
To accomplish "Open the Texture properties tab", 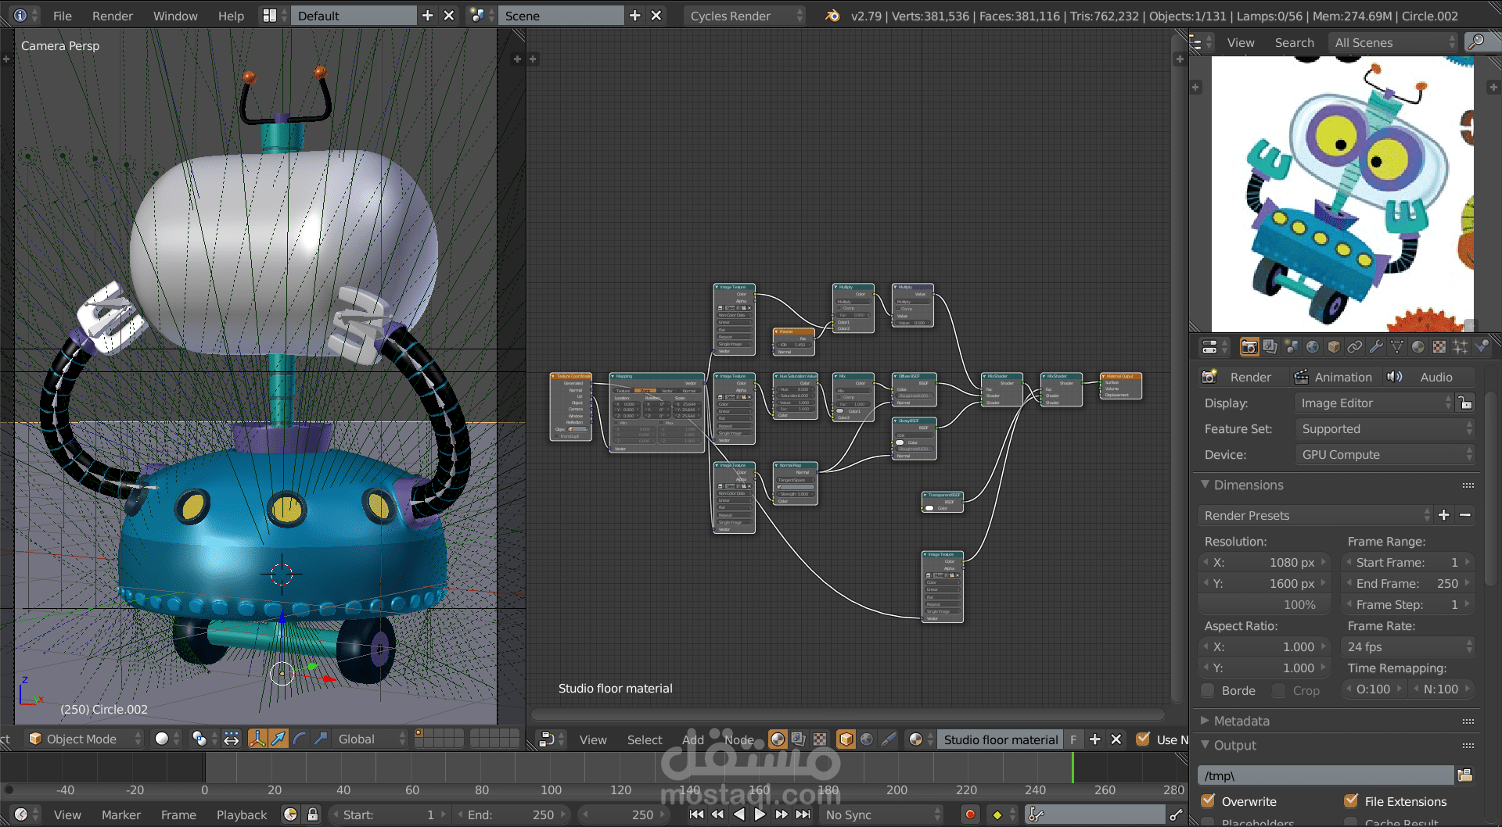I will (1439, 346).
